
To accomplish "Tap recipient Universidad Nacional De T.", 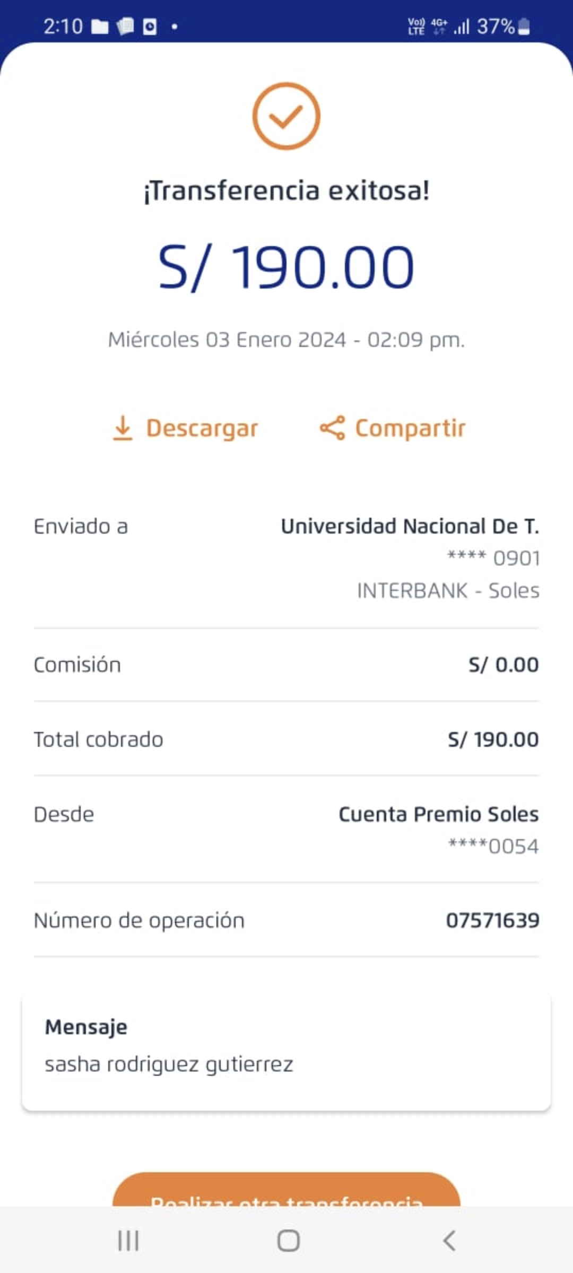I will pos(410,527).
